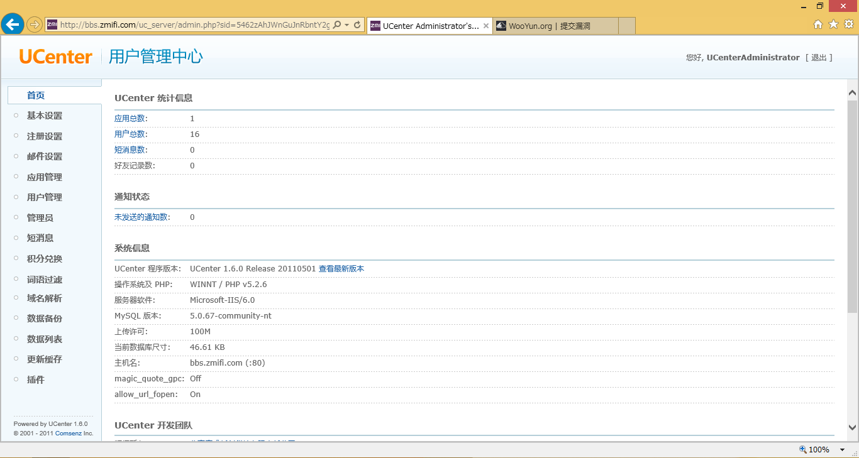Open 短消息 in sidebar menu
The height and width of the screenshot is (458, 859).
[40, 238]
